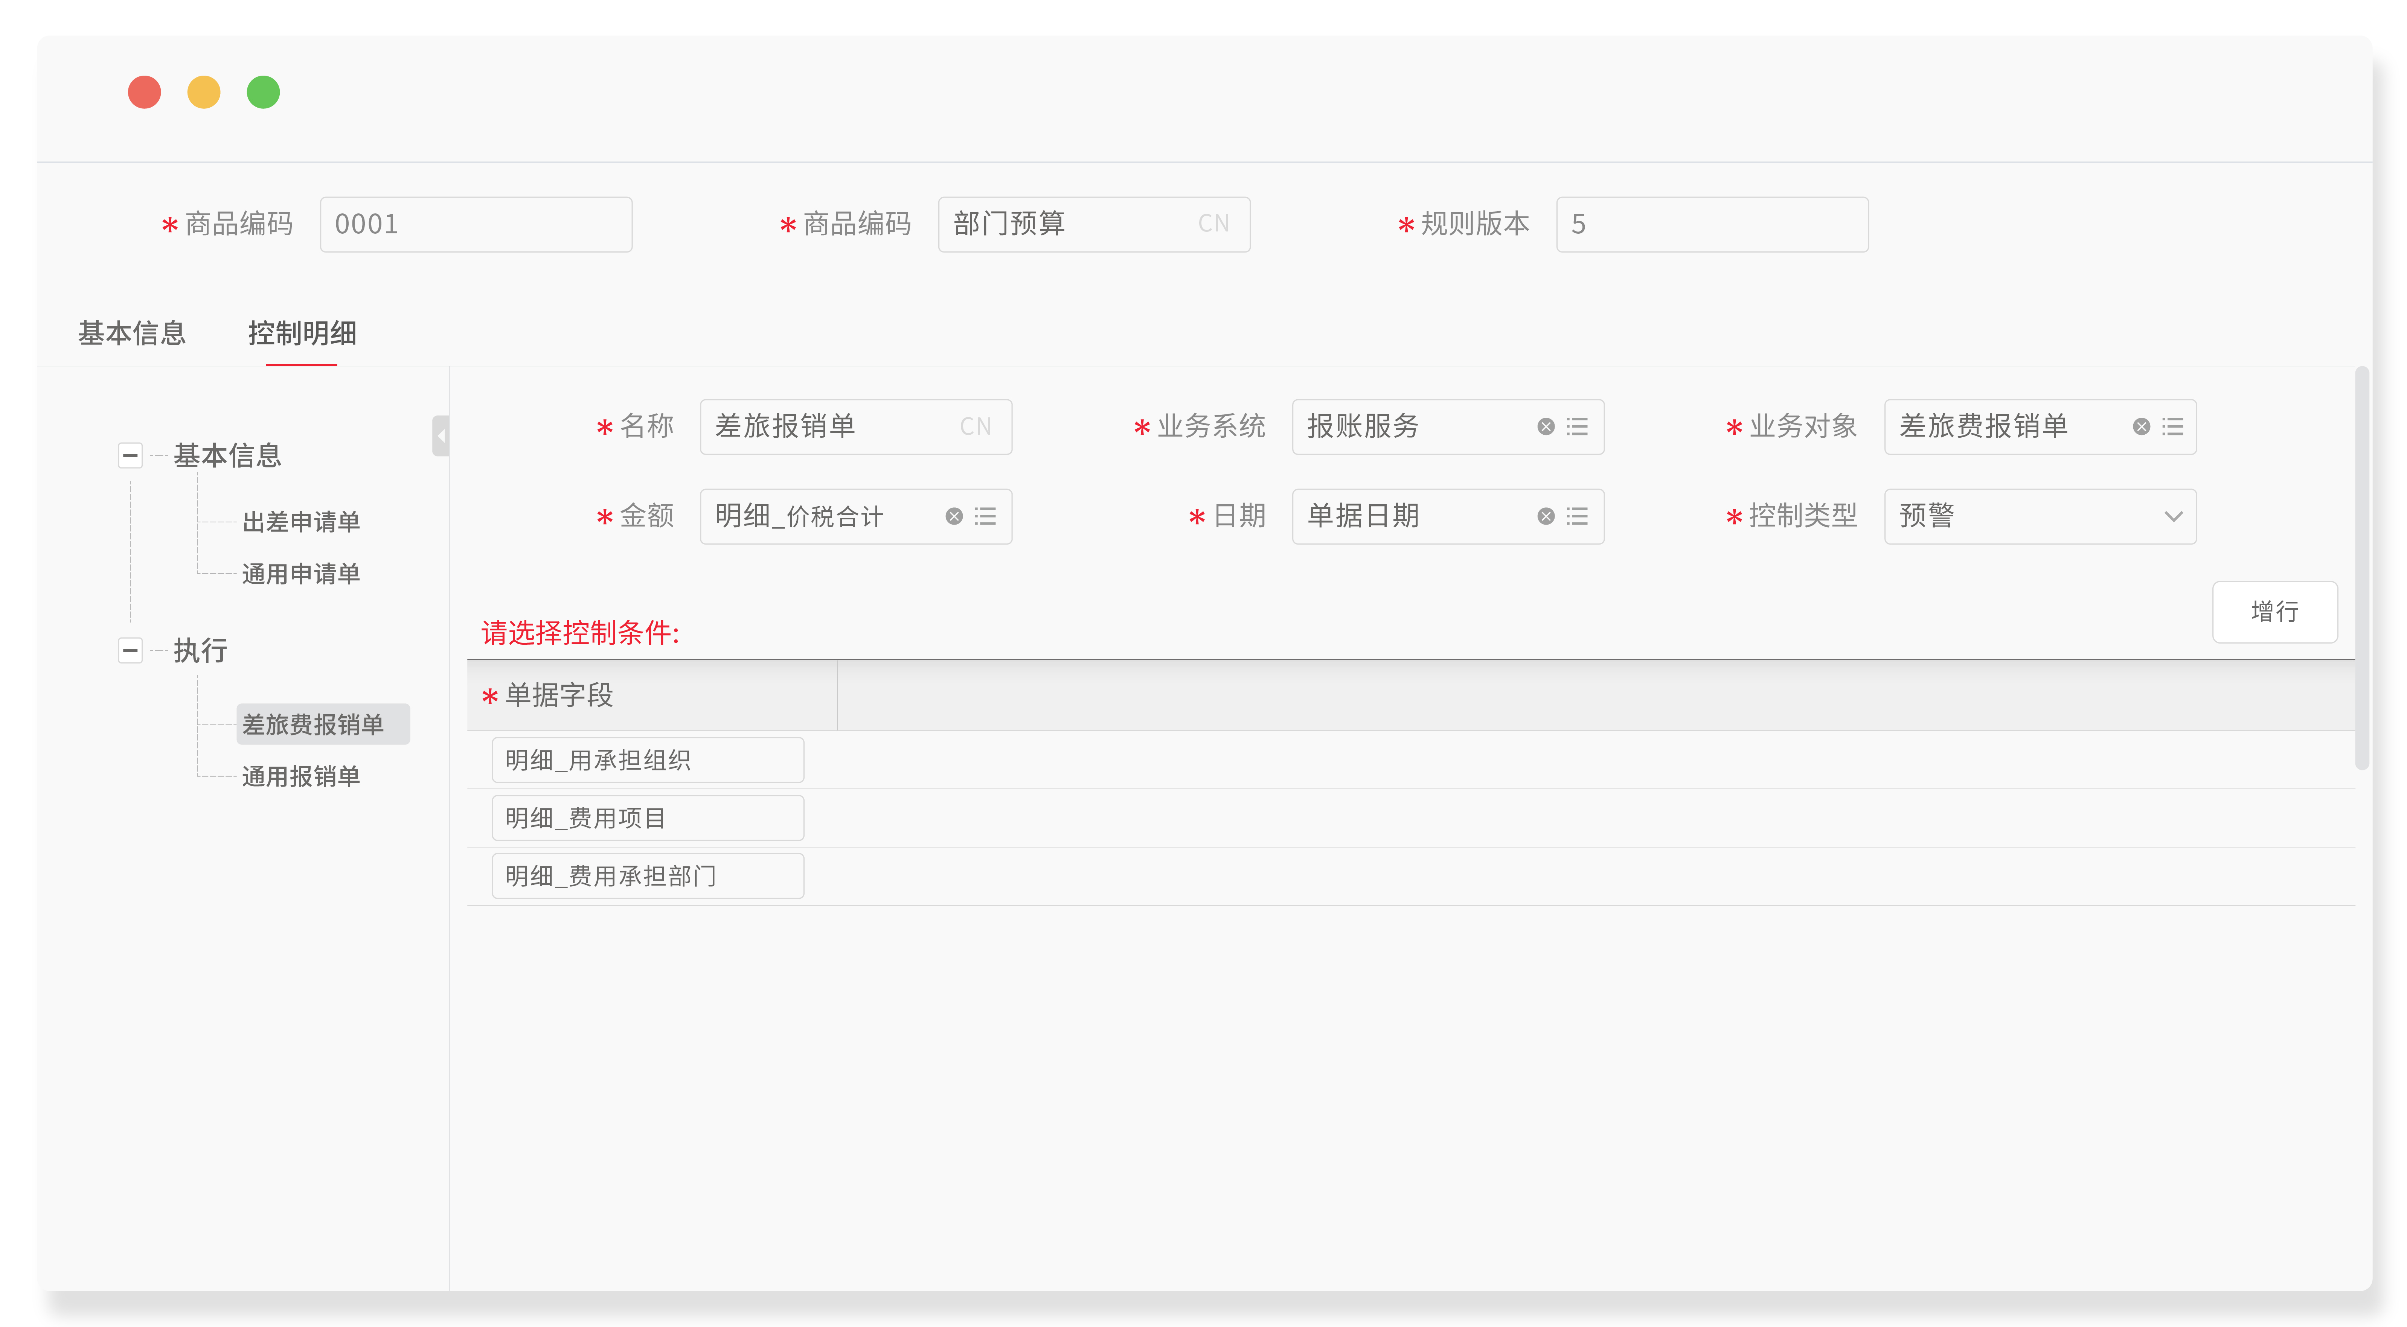Select 出差申请单 in the tree
The image size is (2407, 1327).
[300, 521]
